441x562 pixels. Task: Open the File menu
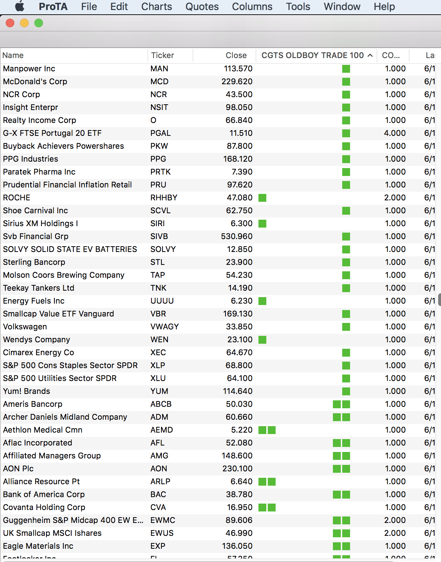pos(89,6)
